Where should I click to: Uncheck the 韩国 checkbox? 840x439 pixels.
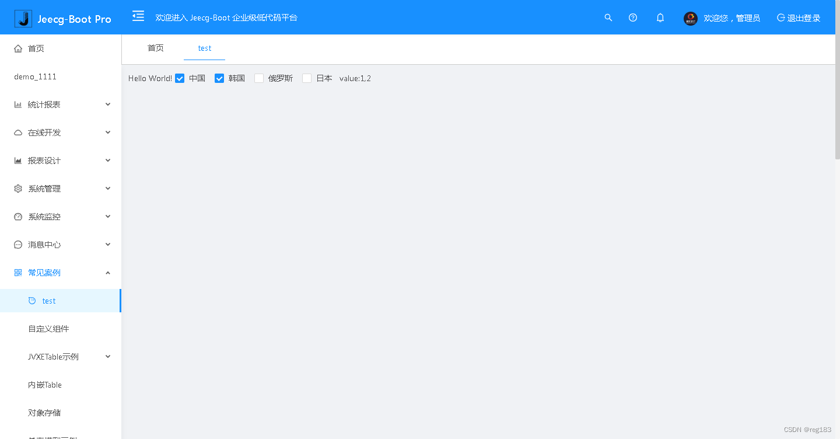(x=219, y=78)
